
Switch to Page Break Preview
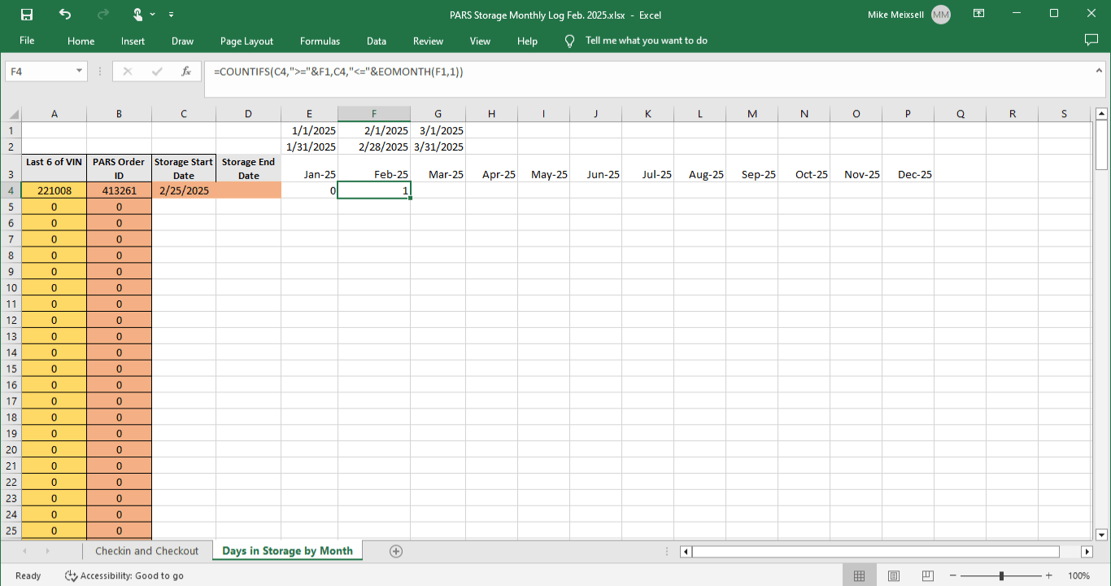pyautogui.click(x=928, y=576)
